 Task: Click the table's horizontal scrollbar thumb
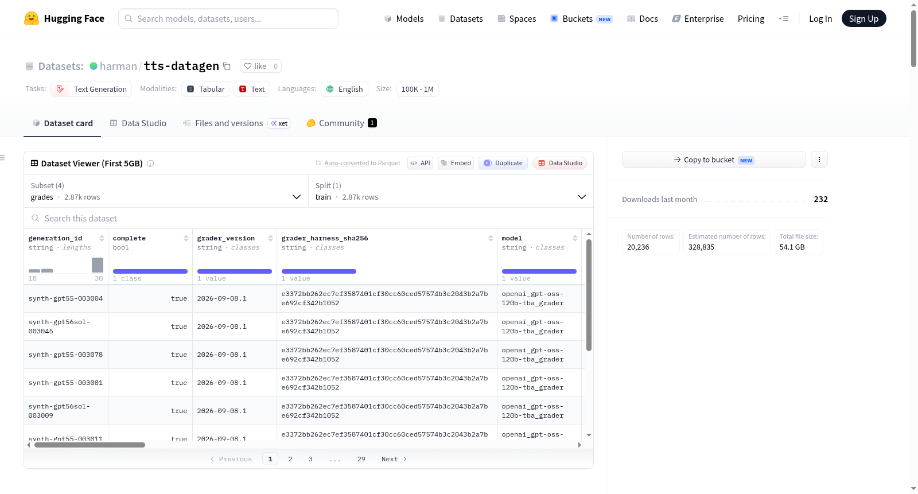[90, 445]
